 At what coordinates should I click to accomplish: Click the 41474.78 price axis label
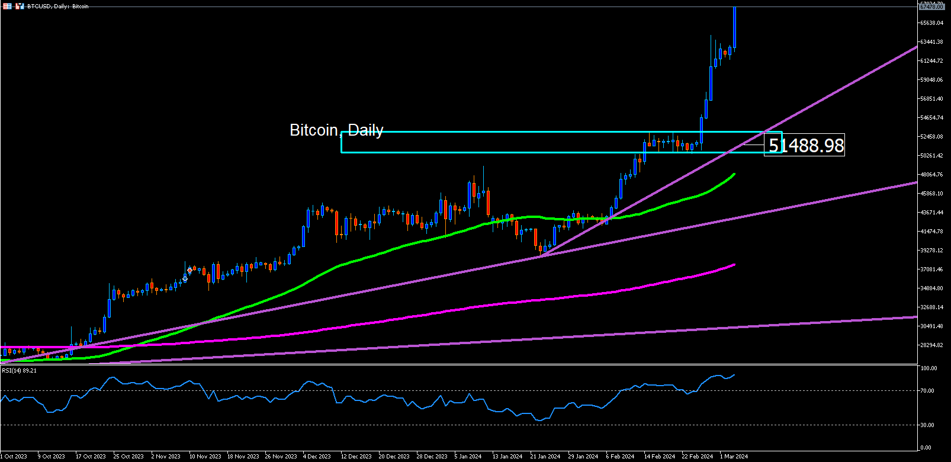[x=931, y=232]
